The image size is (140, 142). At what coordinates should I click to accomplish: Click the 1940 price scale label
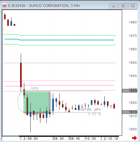(133, 76)
